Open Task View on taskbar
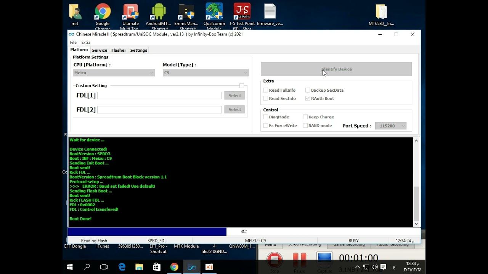This screenshot has height=274, width=488. 104,267
